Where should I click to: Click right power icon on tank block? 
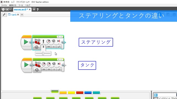point(49,64)
